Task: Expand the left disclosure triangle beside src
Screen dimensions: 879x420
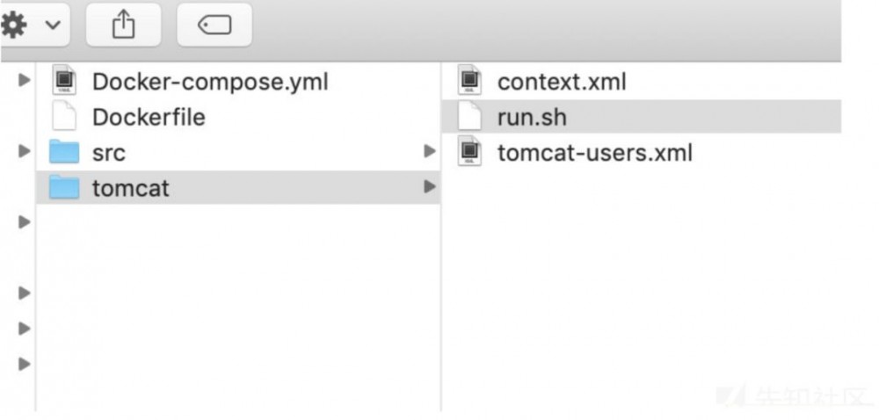Action: pos(25,151)
